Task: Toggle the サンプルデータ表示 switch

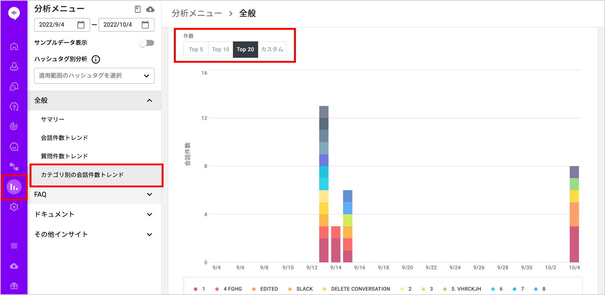Action: pos(147,43)
